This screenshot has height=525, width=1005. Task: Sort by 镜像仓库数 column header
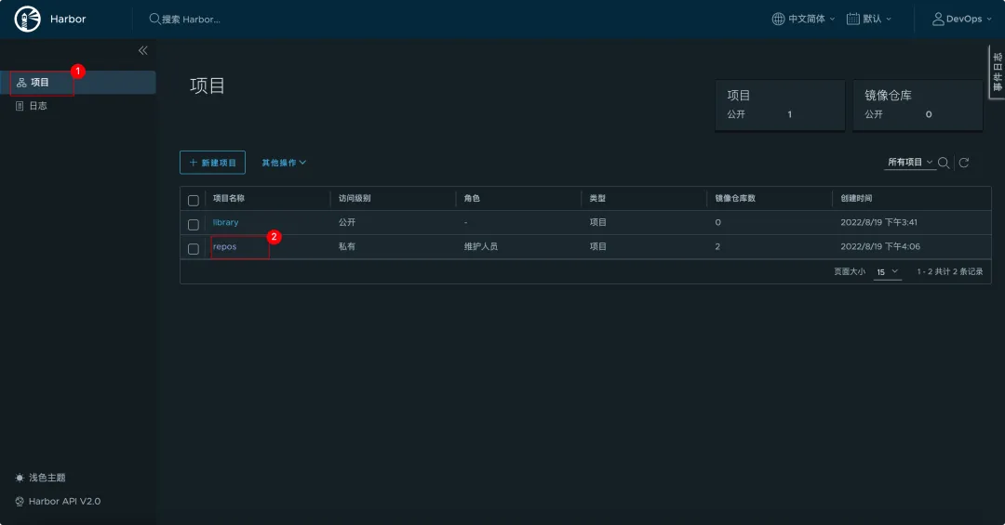tap(735, 199)
